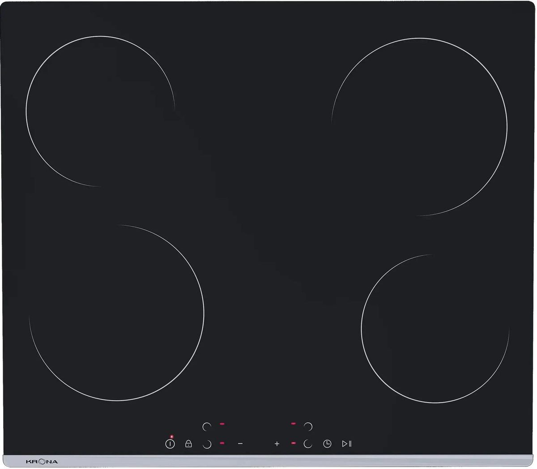The image size is (537, 469).
Task: Tap the play/pause key
Action: click(347, 444)
